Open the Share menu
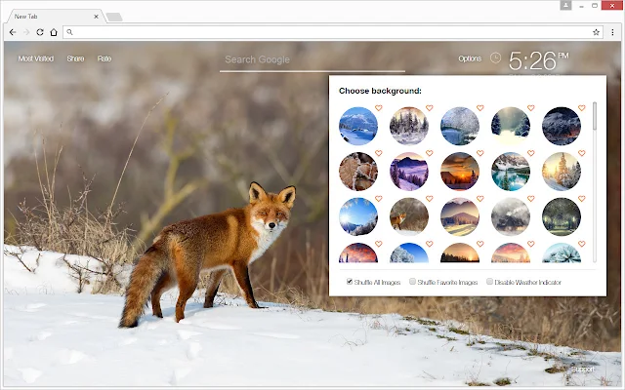 coord(75,58)
